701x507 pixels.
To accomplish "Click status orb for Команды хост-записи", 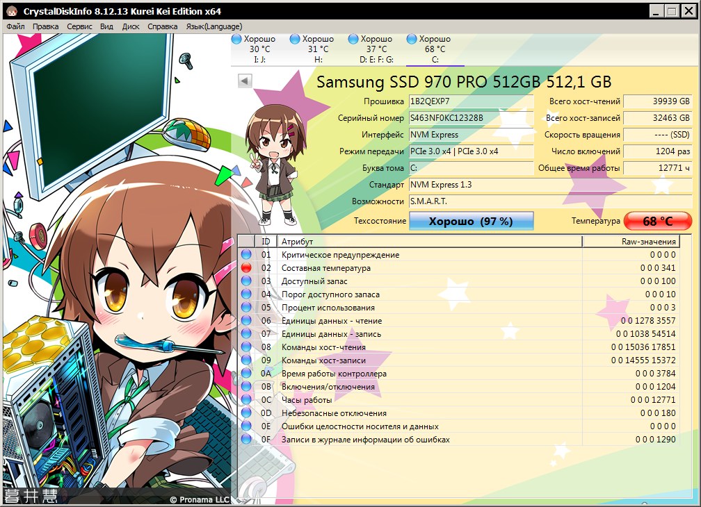I will (x=246, y=360).
